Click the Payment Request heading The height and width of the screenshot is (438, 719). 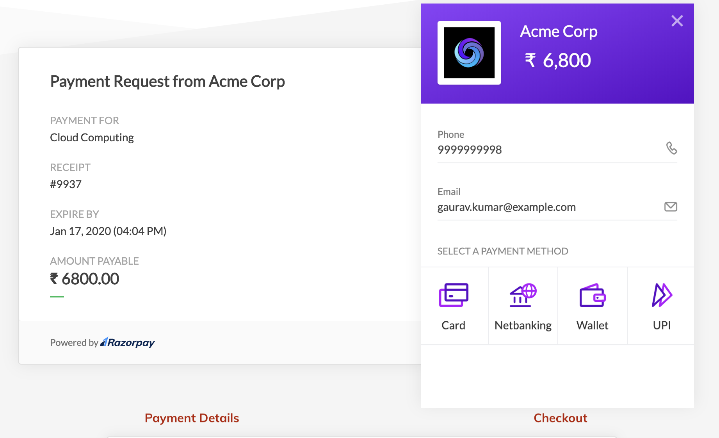click(x=167, y=81)
